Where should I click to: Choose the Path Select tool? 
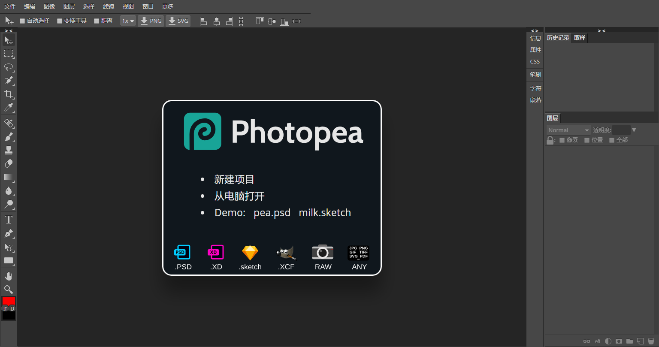9,247
